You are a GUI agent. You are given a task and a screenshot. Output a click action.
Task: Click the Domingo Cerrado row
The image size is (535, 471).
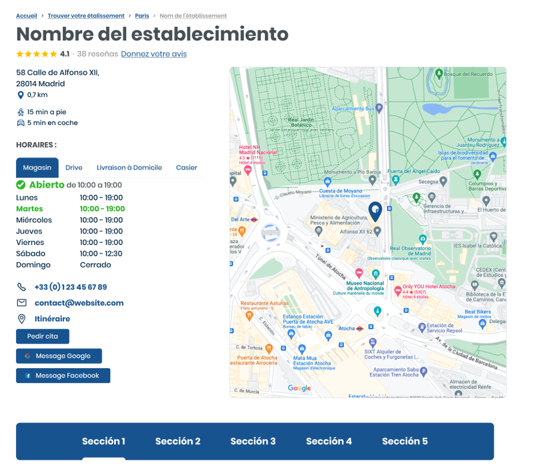[x=63, y=265]
